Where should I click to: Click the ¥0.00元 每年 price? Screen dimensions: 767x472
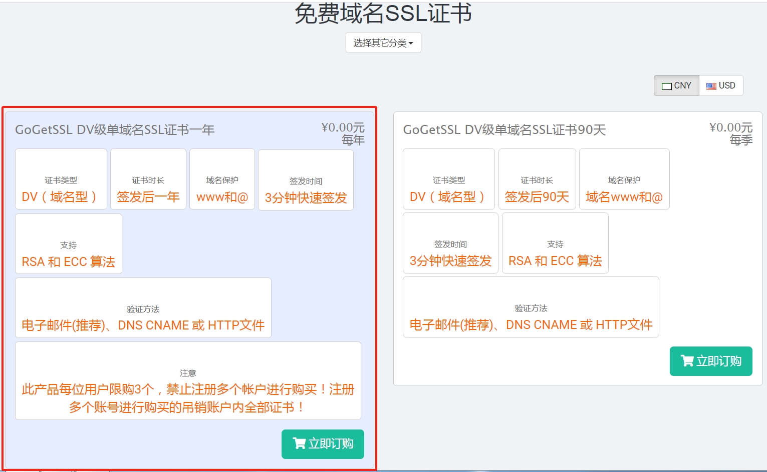(x=343, y=133)
